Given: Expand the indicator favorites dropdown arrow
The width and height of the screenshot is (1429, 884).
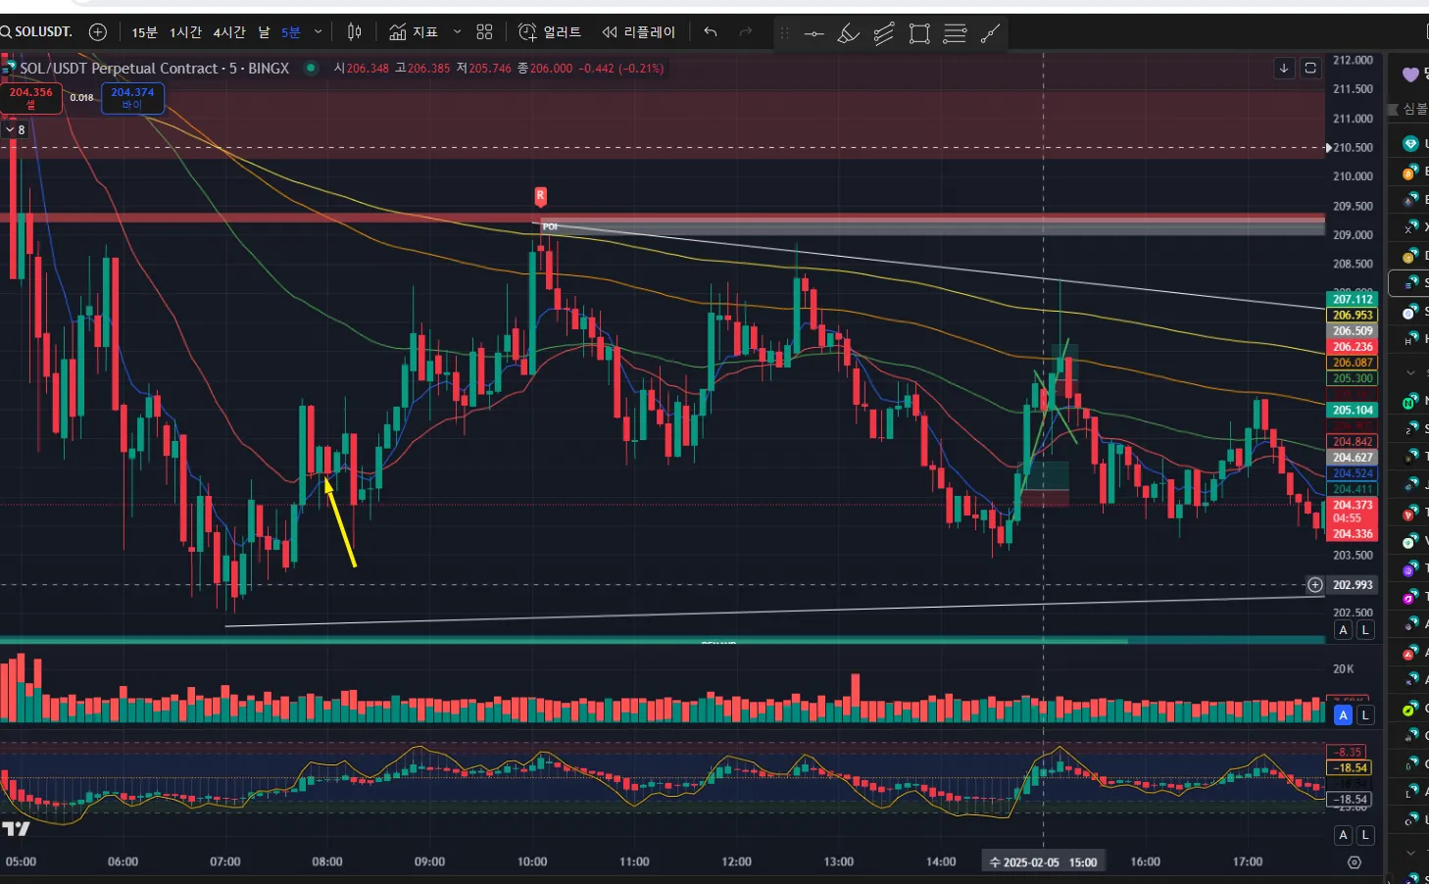Looking at the screenshot, I should [457, 32].
